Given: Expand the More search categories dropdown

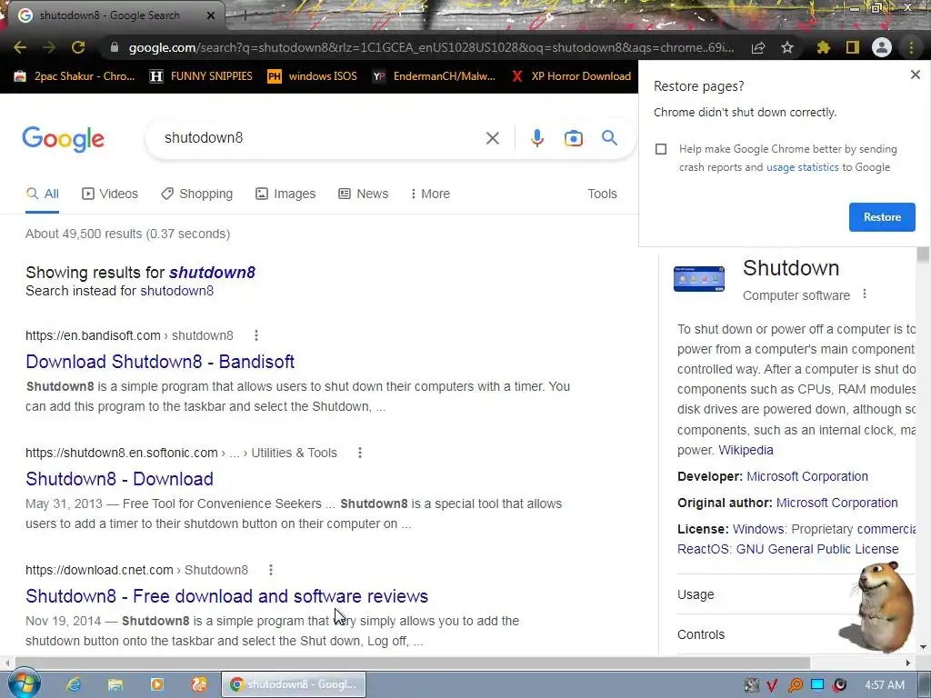Looking at the screenshot, I should [x=430, y=194].
